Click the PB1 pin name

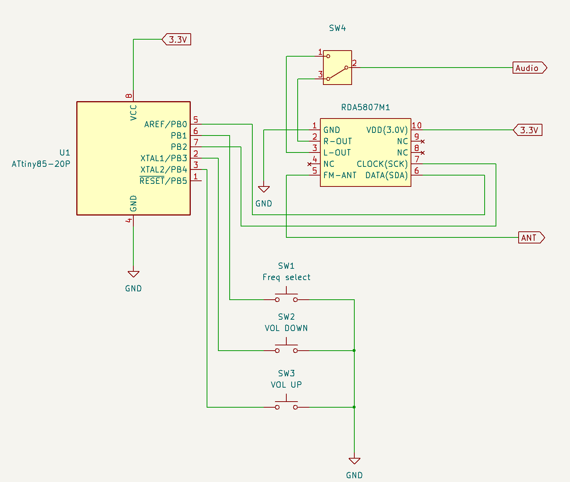pos(179,136)
